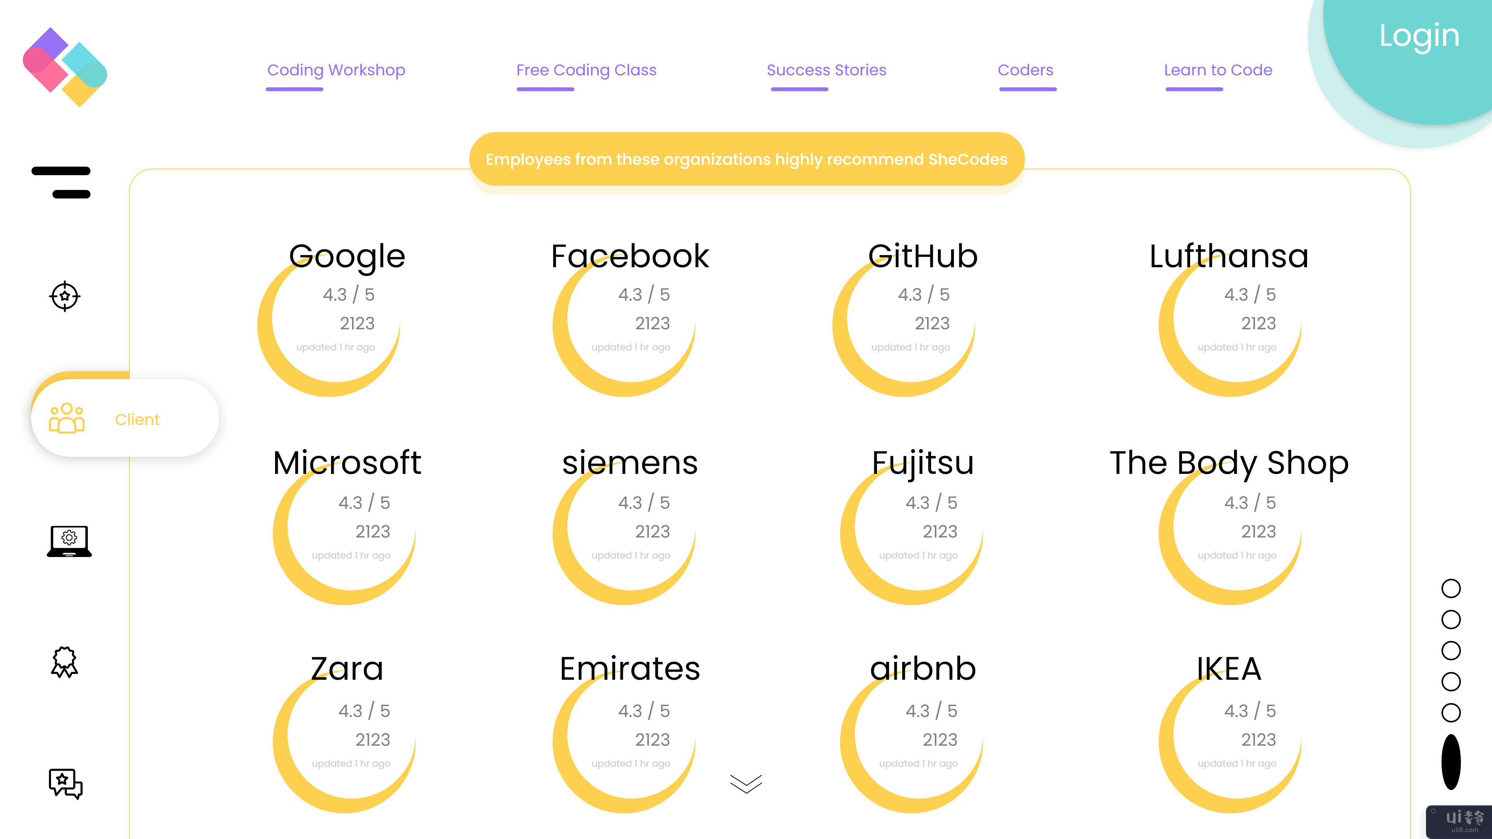1492x839 pixels.
Task: Click the yellow recommendation banner
Action: click(746, 159)
